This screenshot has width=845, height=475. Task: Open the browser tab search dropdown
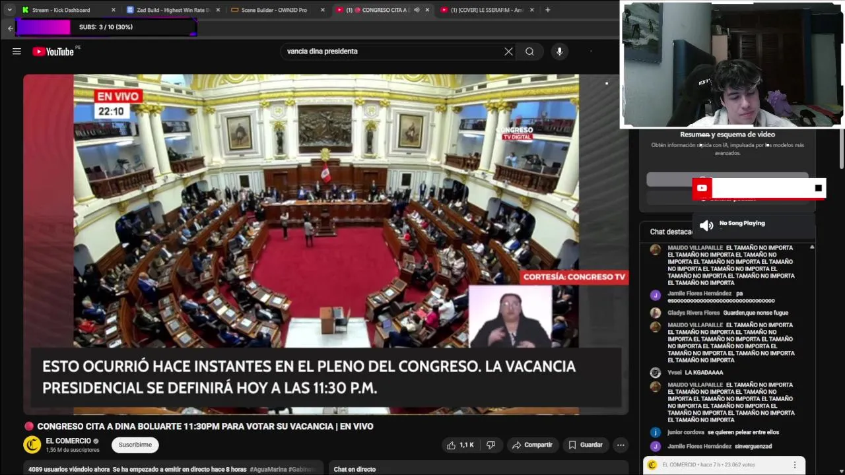[x=9, y=10]
